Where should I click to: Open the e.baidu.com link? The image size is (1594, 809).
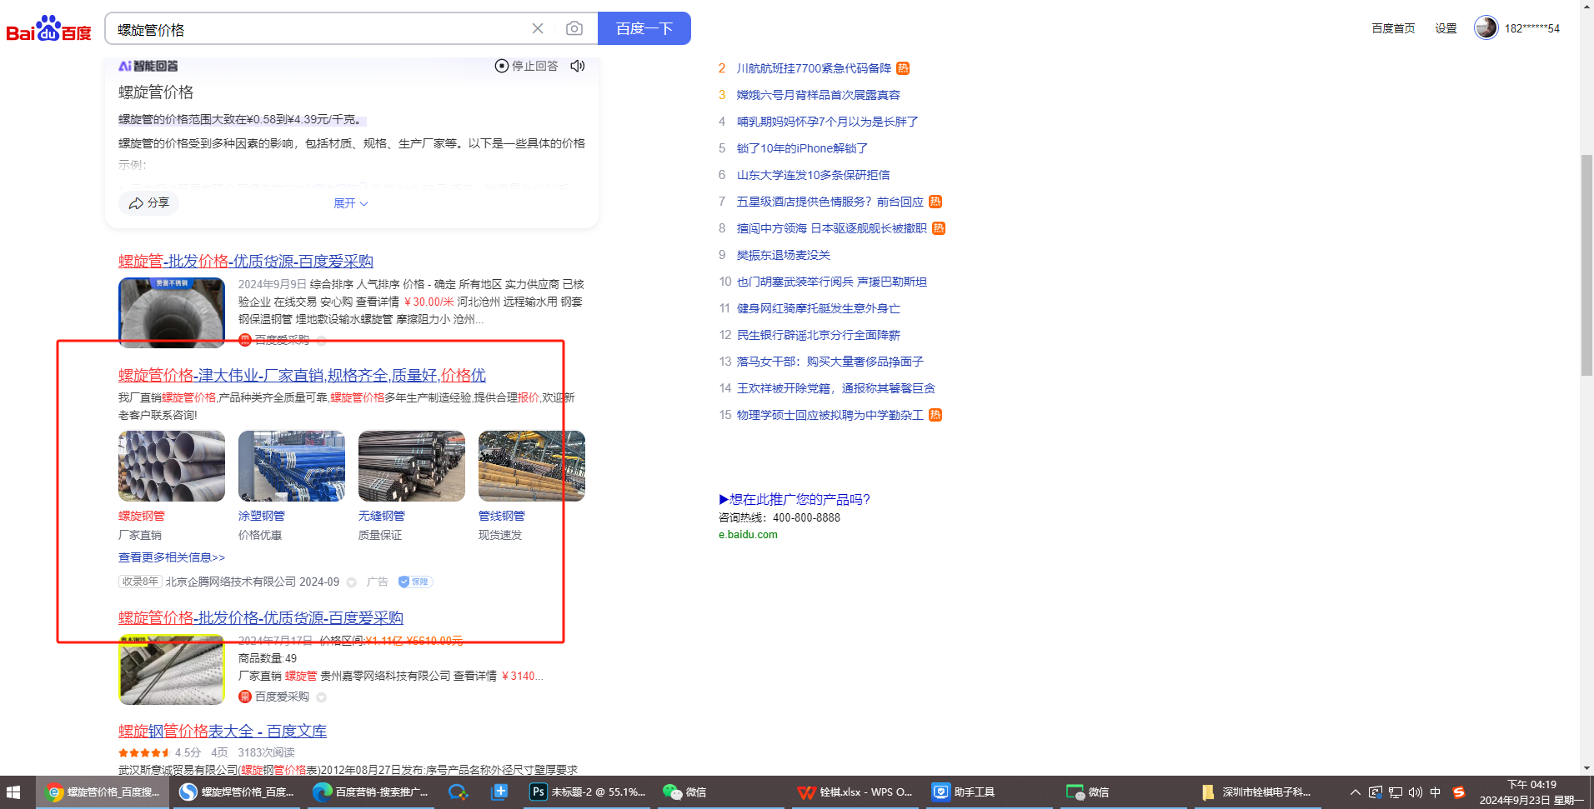coord(748,535)
